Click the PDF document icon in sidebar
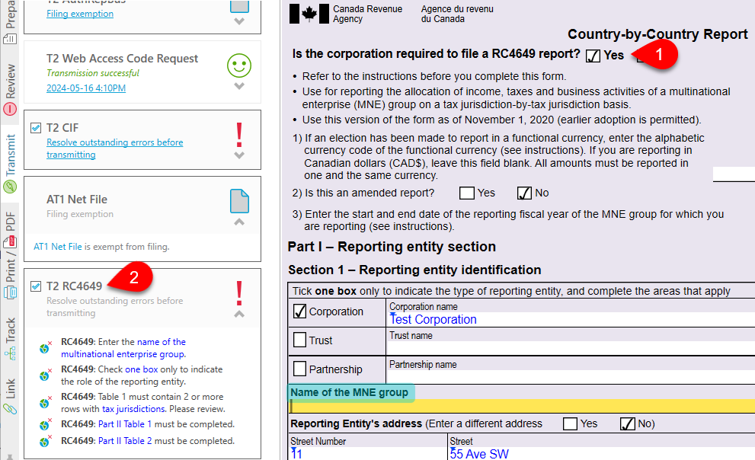 10,242
